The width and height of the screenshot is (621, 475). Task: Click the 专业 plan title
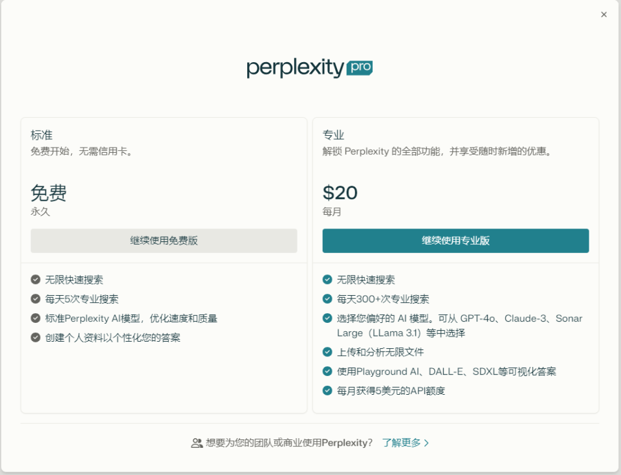coord(331,135)
